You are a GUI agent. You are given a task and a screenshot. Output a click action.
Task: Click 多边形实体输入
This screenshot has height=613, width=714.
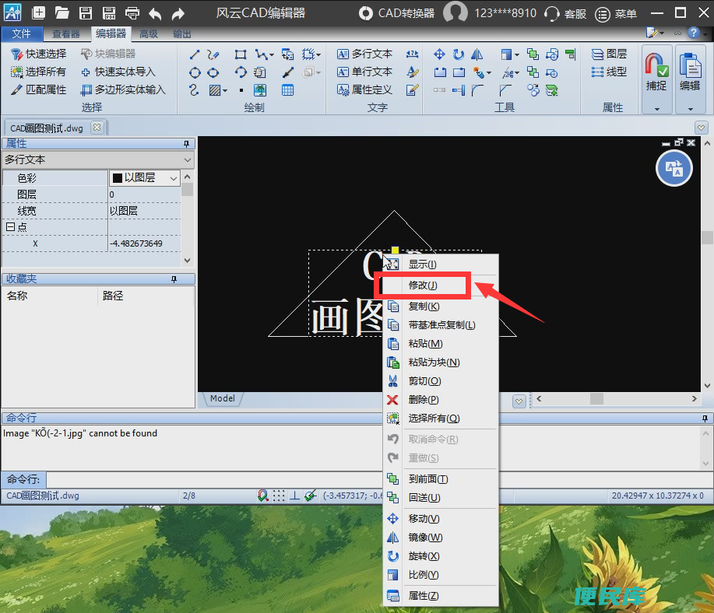tap(123, 89)
